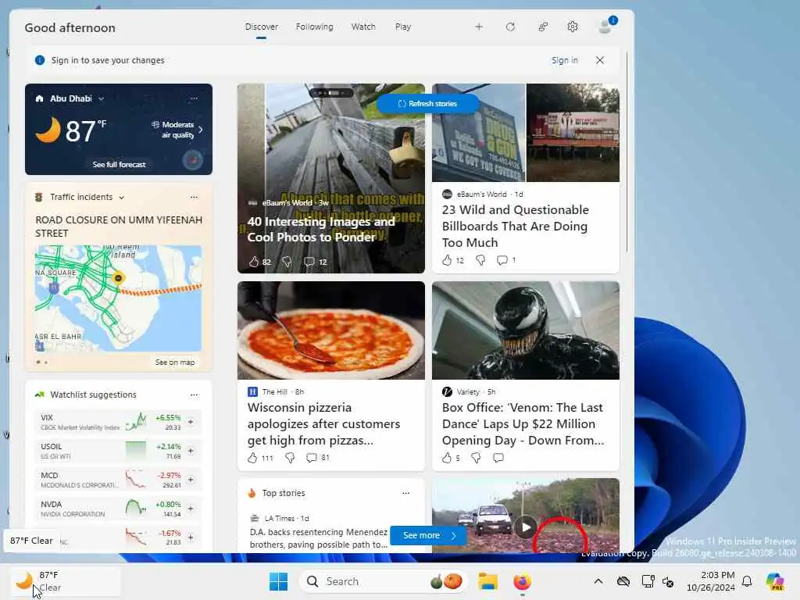The image size is (800, 600).
Task: Dislike the Venom Box Office story
Action: click(476, 458)
